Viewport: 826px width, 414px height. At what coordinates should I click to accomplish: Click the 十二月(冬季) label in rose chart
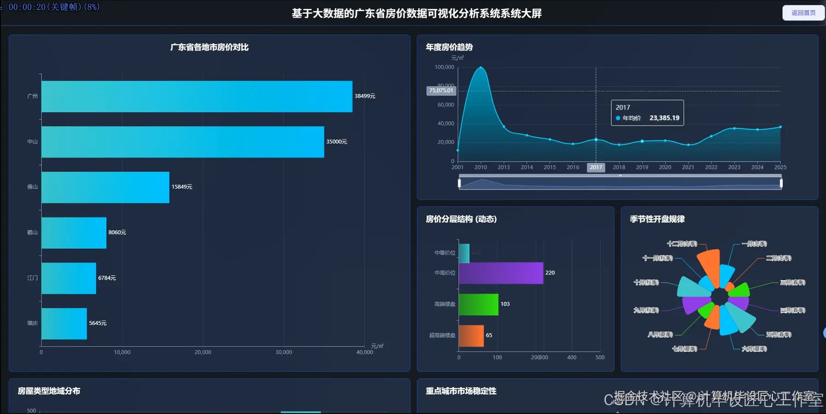[x=682, y=244]
